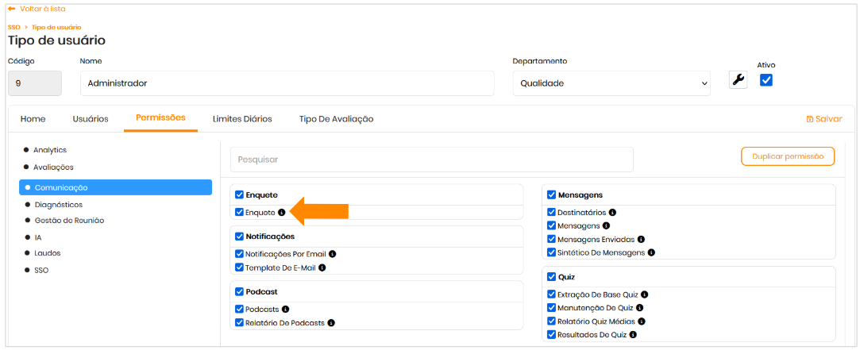Viewport: 860px width, 354px height.
Task: Click info icon beside Template De E-Mail
Action: [x=322, y=267]
